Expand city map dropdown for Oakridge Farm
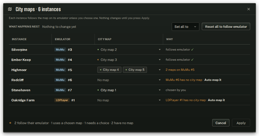 160,100
